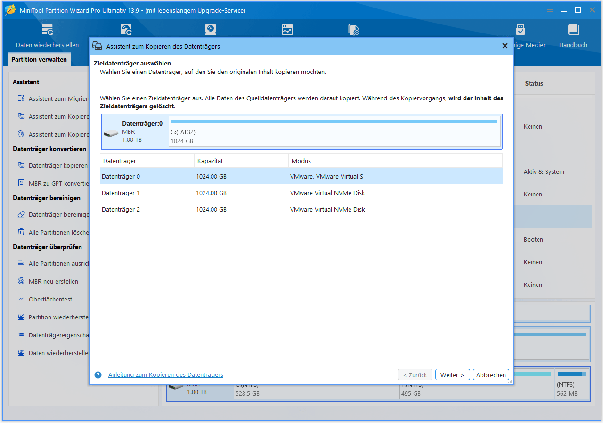The width and height of the screenshot is (603, 423).
Task: Click the Assistent zum Migrieren icon in the sidebar
Action: click(x=21, y=98)
